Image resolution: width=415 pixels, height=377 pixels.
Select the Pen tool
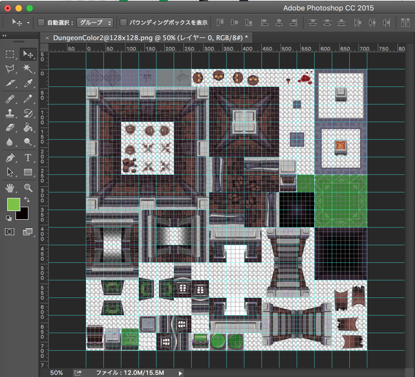point(10,157)
